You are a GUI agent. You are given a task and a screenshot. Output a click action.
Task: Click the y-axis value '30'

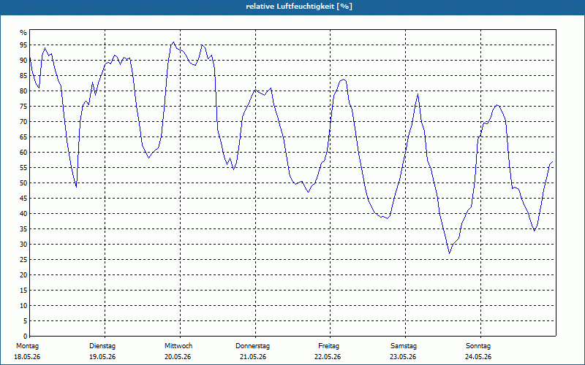(23, 245)
